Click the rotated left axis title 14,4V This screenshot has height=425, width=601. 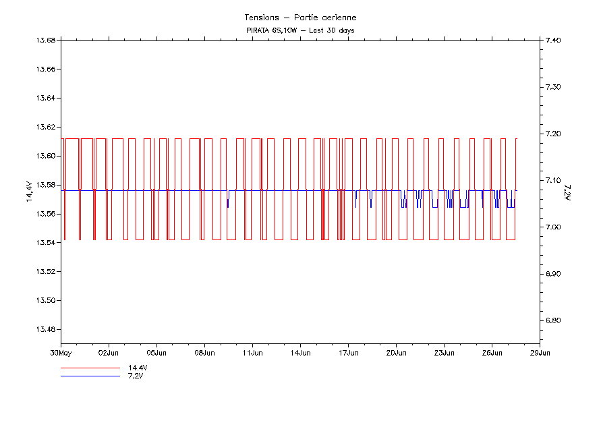pyautogui.click(x=28, y=192)
